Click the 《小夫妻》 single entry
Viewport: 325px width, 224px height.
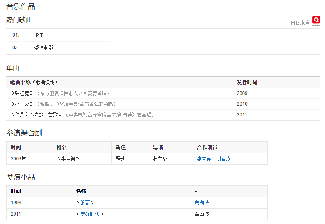[22, 104]
